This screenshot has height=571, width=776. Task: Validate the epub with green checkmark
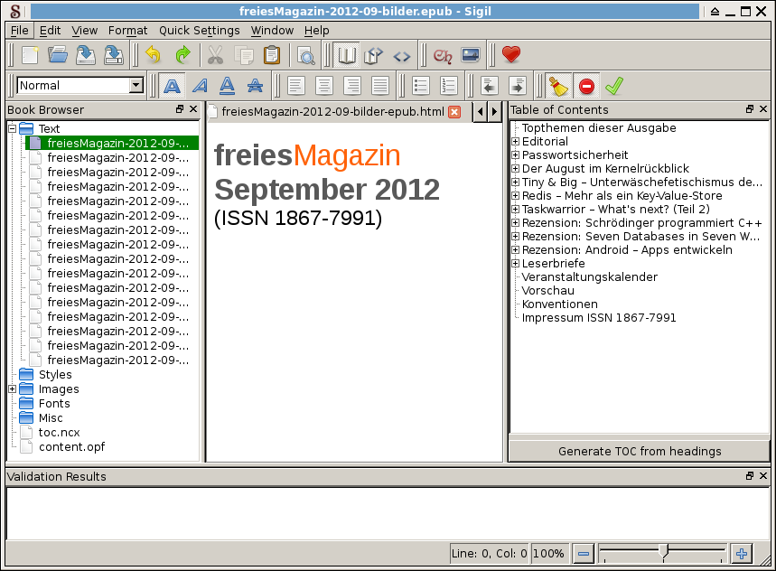[614, 86]
